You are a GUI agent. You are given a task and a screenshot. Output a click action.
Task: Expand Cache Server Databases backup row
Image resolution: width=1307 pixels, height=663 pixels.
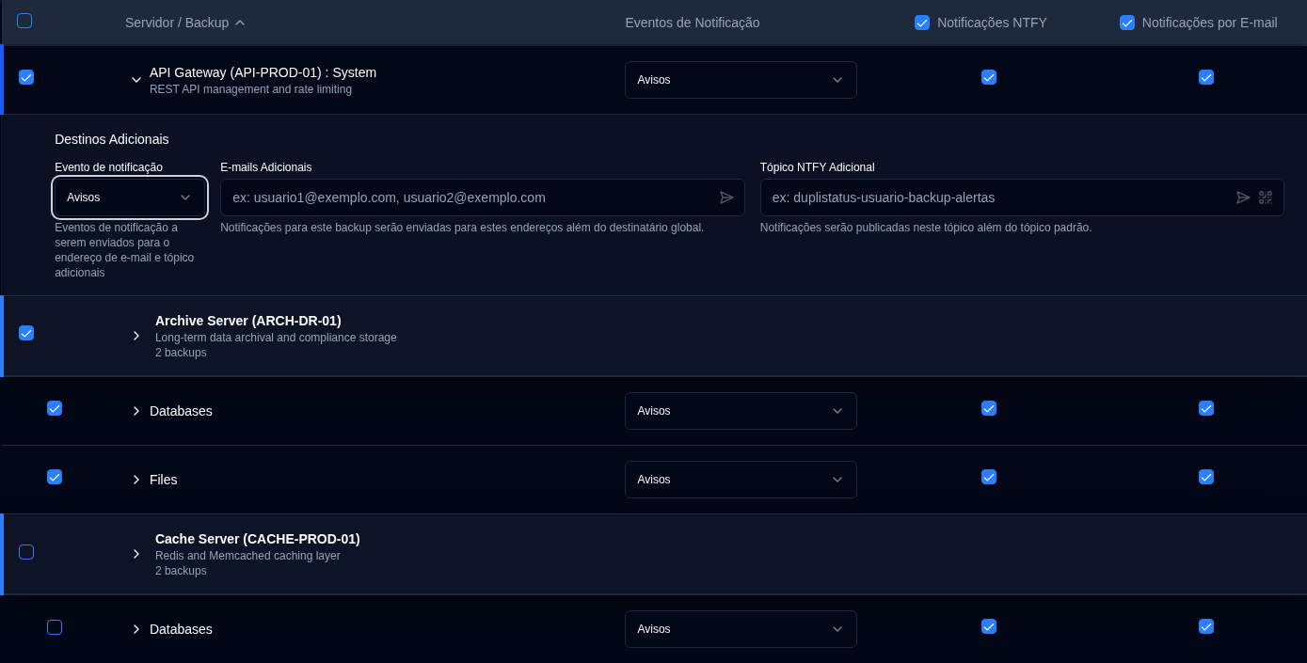tap(136, 629)
